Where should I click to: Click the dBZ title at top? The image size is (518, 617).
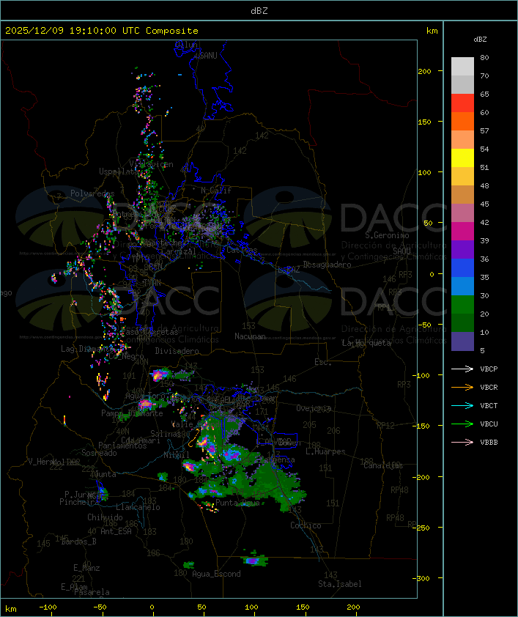click(x=259, y=11)
